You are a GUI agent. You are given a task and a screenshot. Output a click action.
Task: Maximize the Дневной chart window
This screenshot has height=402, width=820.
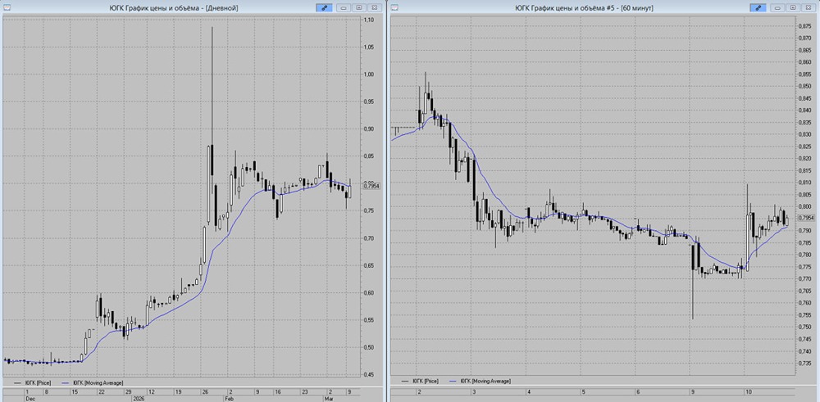click(359, 8)
